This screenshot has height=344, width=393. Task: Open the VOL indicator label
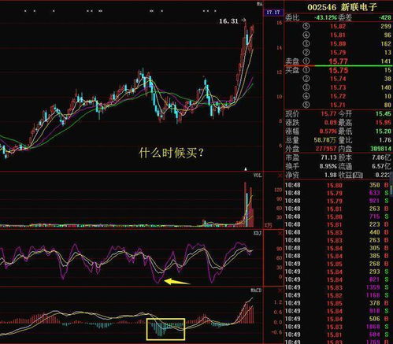point(258,176)
